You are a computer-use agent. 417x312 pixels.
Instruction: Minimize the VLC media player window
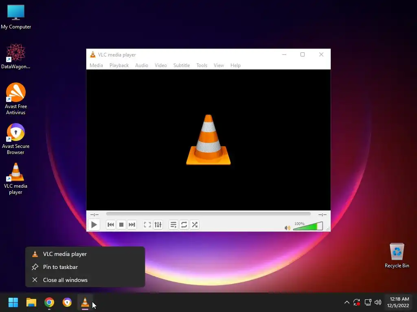tap(284, 55)
